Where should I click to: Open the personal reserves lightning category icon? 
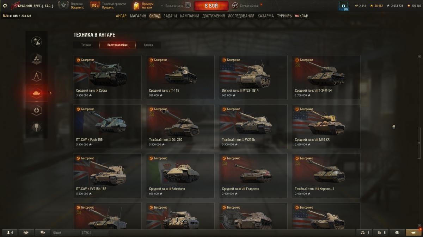coord(37,110)
